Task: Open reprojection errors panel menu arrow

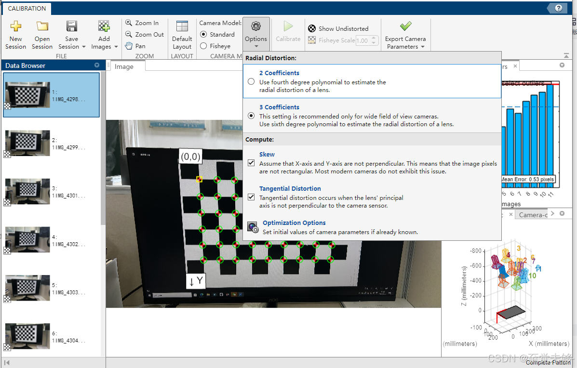Action: (x=562, y=65)
